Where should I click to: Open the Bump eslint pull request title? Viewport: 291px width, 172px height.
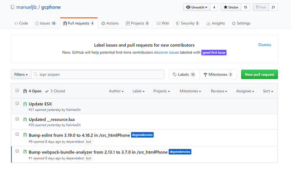79,135
